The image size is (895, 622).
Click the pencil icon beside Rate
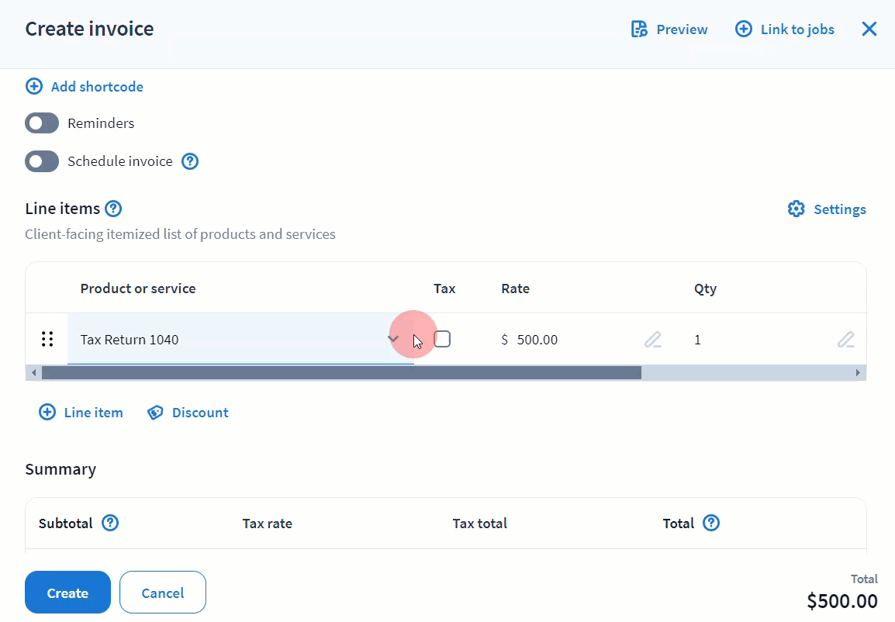click(653, 340)
